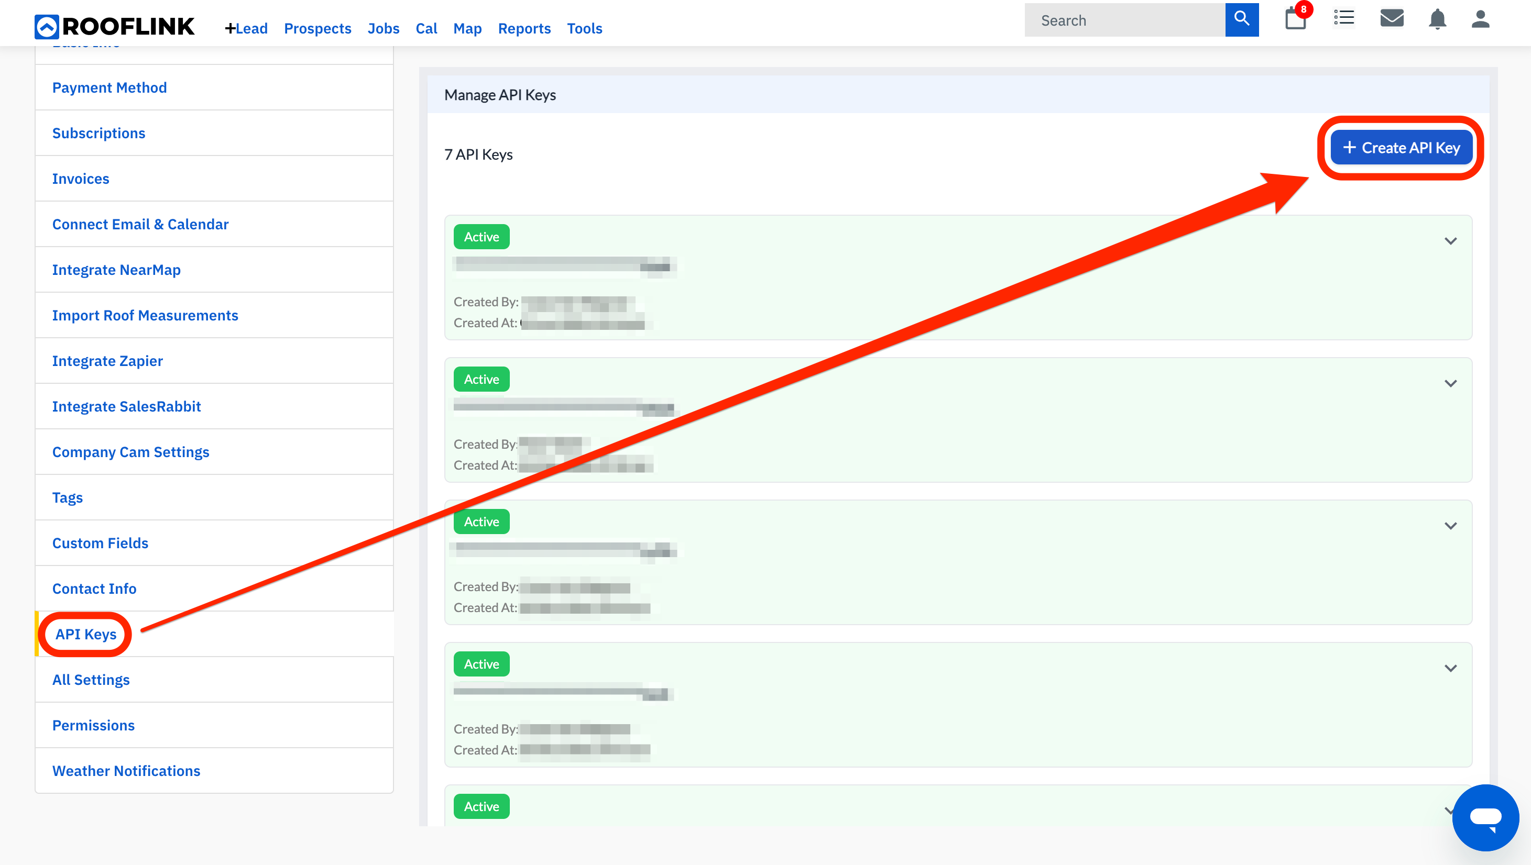Click the third key's Active status badge
Screen dimensions: 1531x865
pyautogui.click(x=482, y=522)
